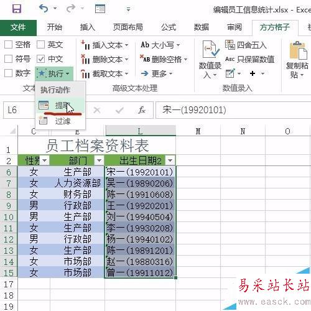Select column L header
The height and width of the screenshot is (311, 311).
(x=141, y=131)
